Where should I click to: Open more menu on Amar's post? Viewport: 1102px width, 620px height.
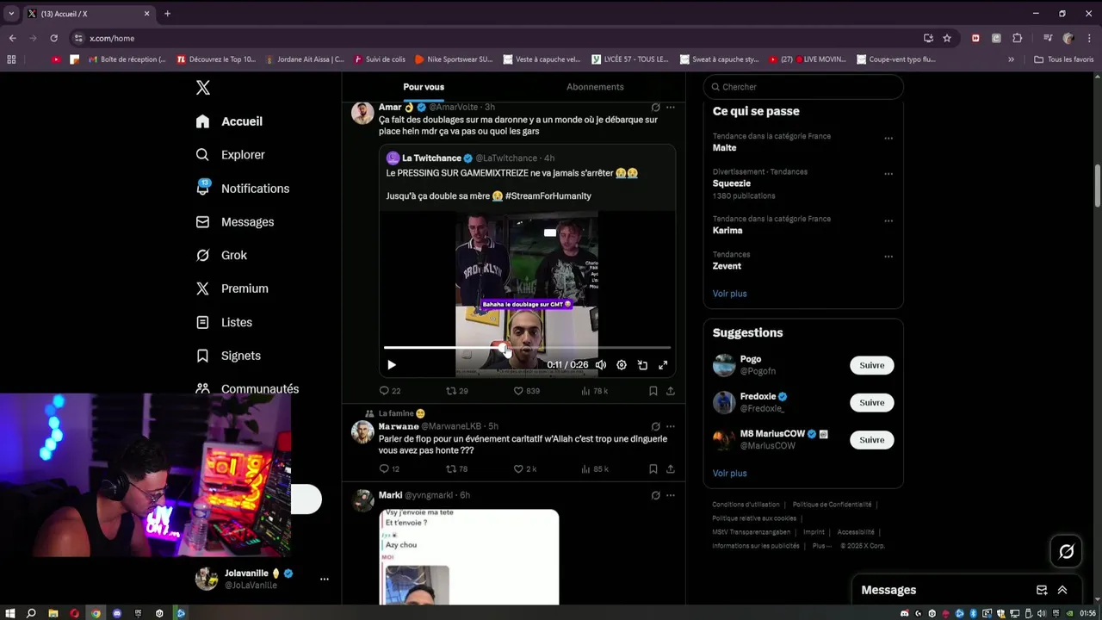[671, 108]
